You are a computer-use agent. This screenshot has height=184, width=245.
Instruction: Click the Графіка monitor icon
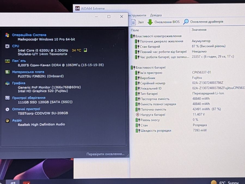(7, 83)
